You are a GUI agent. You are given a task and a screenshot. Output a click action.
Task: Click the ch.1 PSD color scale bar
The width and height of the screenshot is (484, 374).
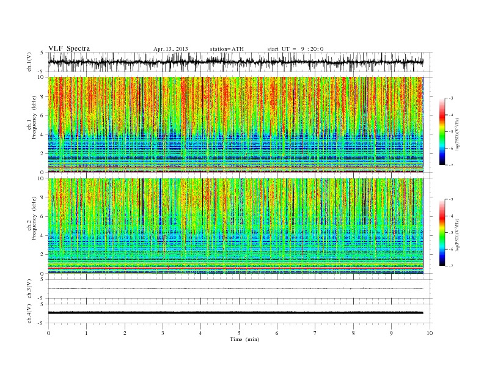pos(442,131)
